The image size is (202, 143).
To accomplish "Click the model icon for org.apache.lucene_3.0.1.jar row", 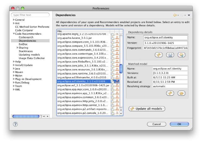I will (117, 38).
